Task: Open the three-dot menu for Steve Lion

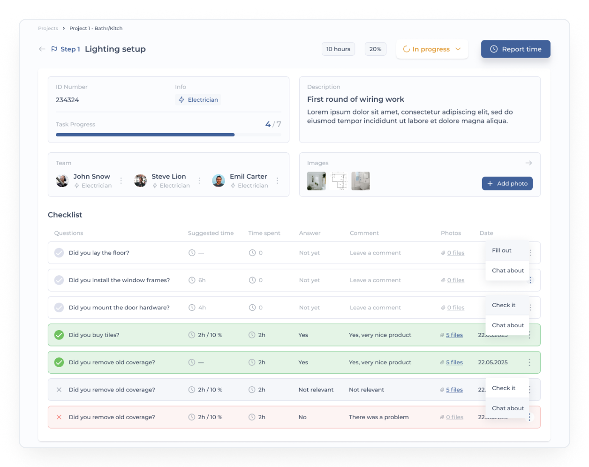Action: point(199,181)
